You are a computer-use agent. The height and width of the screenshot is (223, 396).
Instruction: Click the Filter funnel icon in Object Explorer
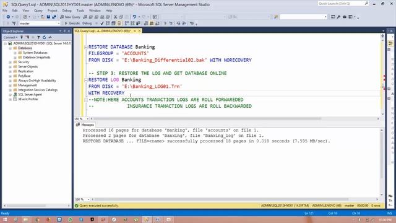click(38, 37)
